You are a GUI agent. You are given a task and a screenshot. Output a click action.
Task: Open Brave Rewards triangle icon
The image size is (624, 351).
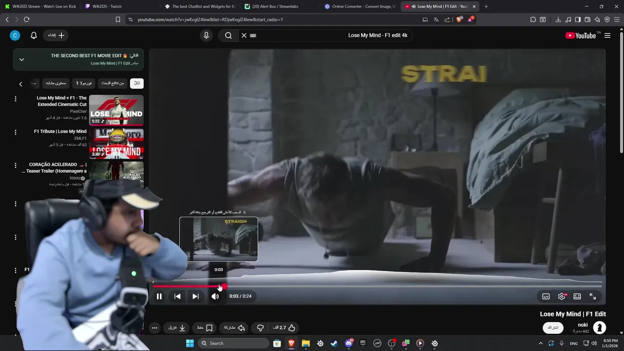pos(470,19)
